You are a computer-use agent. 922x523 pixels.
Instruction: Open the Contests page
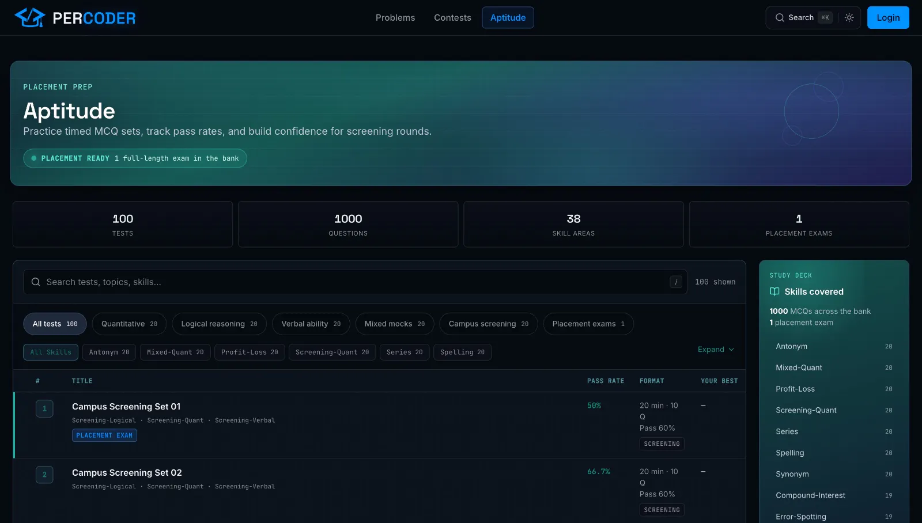tap(452, 18)
